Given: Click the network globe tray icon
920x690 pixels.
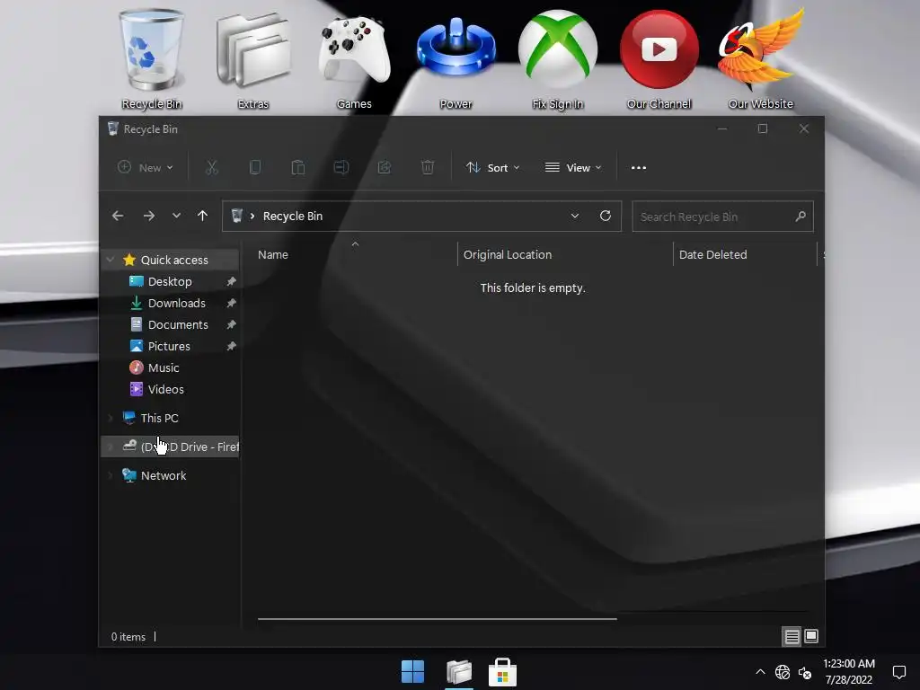Looking at the screenshot, I should click(x=783, y=672).
